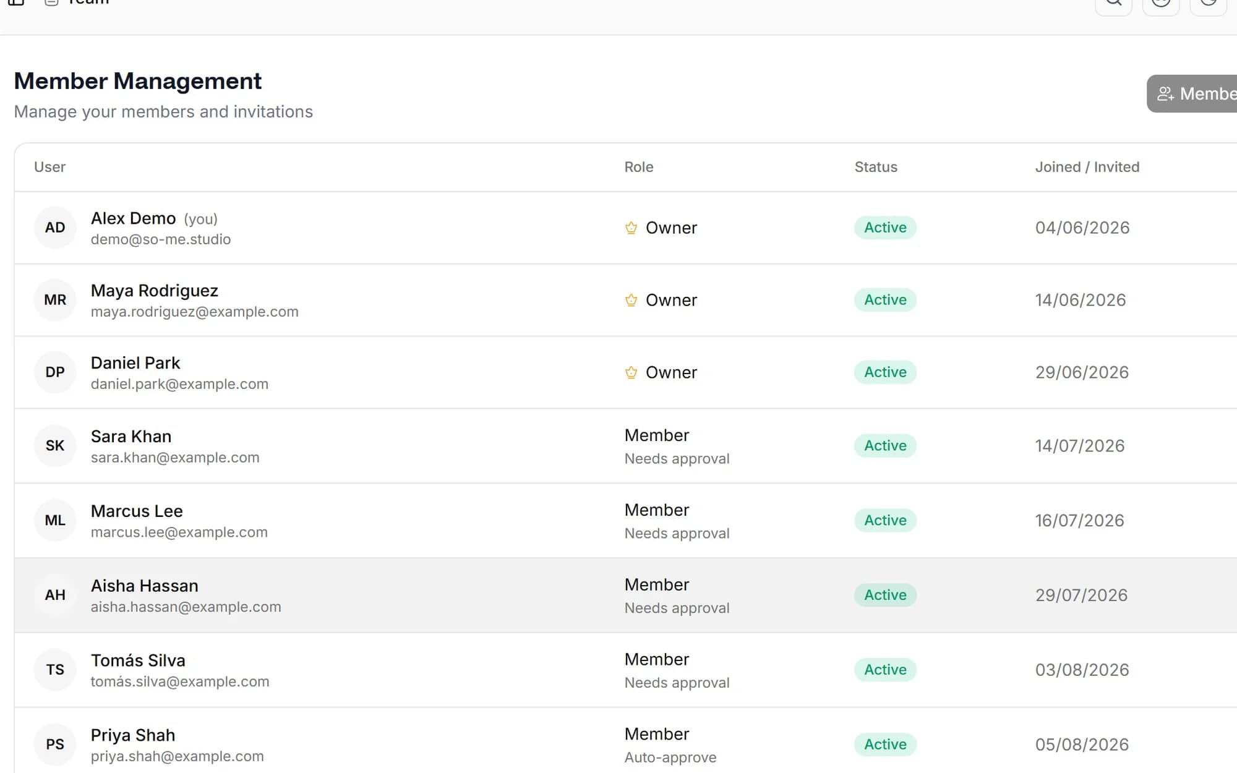This screenshot has height=773, width=1237.
Task: Click the SK avatar for Sara Khan
Action: [55, 446]
